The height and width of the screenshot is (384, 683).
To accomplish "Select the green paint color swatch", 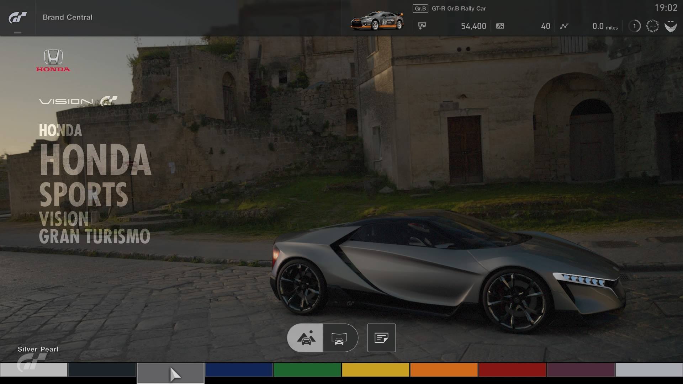I will click(x=307, y=370).
